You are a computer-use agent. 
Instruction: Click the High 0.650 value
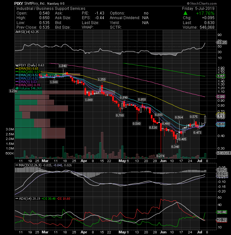tap(33, 18)
